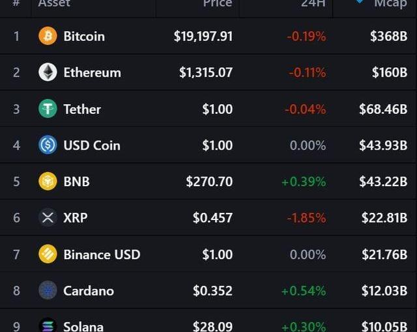The width and height of the screenshot is (417, 332).
Task: Click the blue USD Coin logo icon
Action: [48, 145]
